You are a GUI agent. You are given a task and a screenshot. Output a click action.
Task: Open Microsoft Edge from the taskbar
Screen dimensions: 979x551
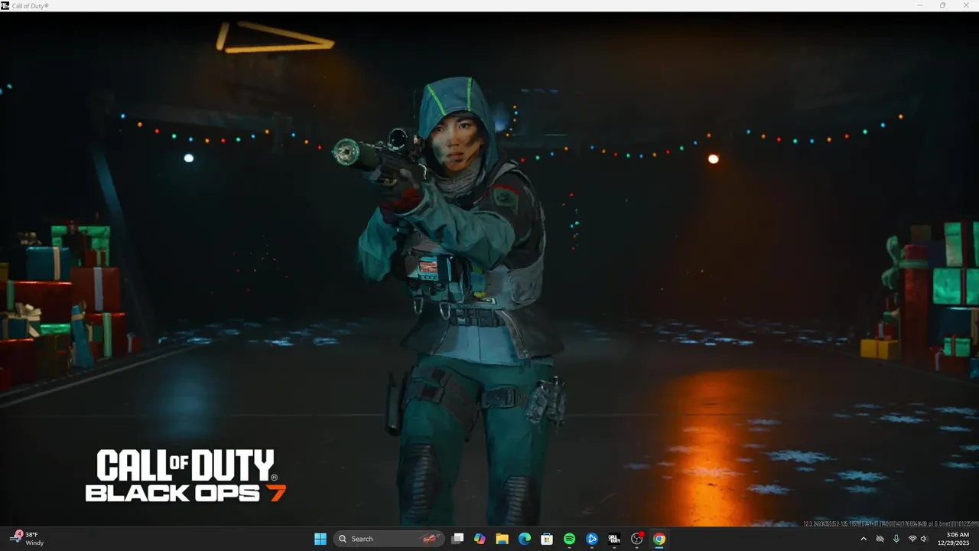coord(525,539)
